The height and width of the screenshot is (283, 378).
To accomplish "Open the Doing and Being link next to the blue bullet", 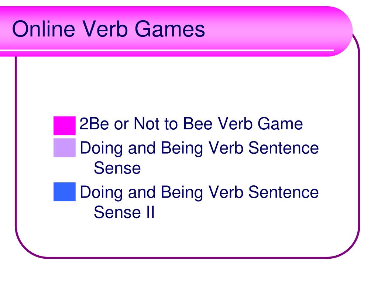I will [199, 202].
